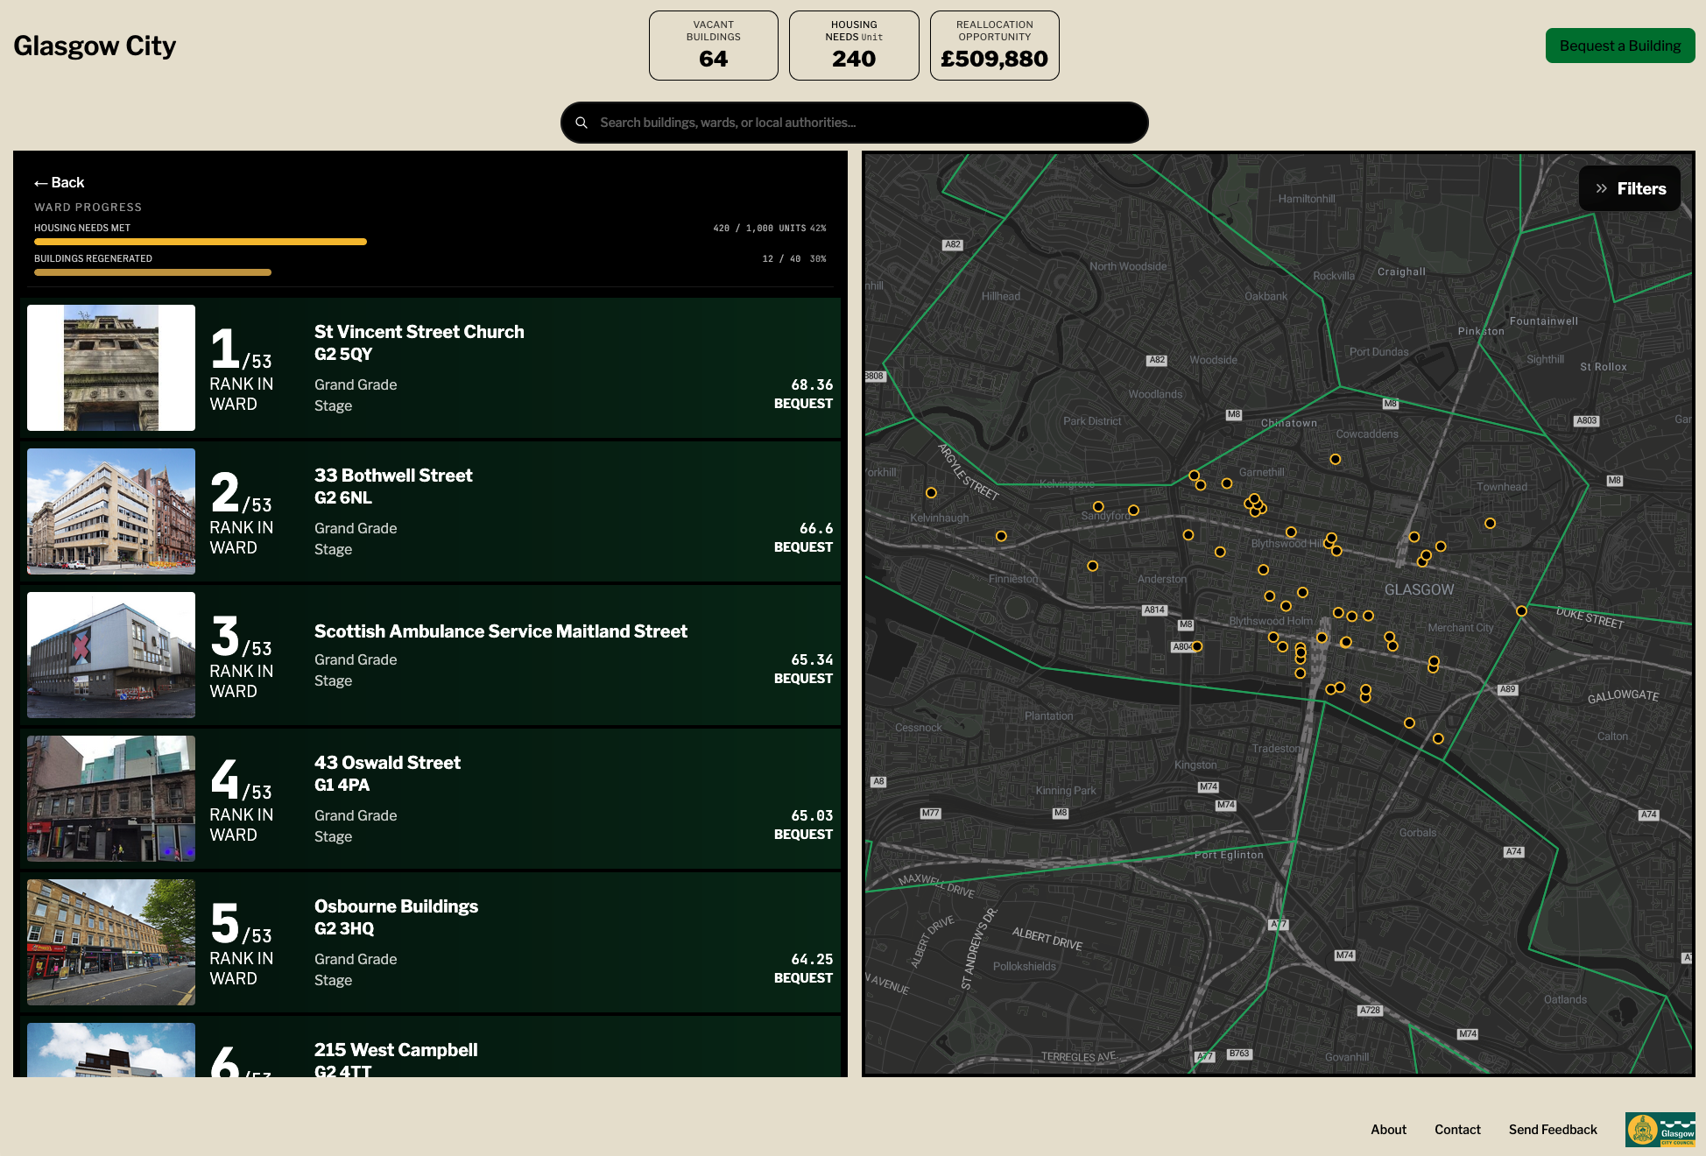Screen dimensions: 1706x1156
Task: Click the Back arrow icon
Action: coord(40,182)
